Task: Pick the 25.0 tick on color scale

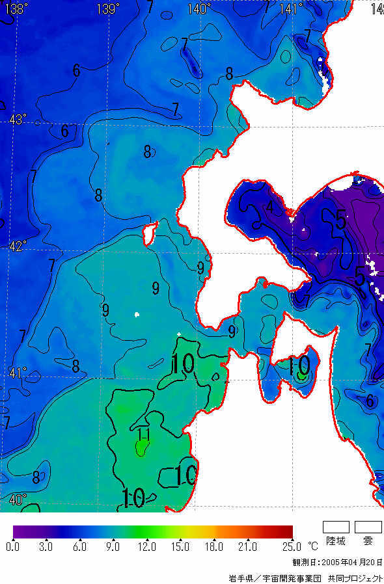Action: click(292, 547)
